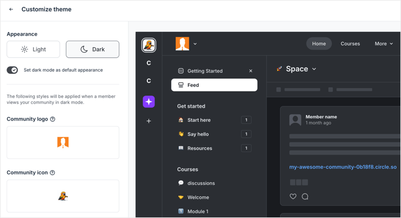Image resolution: width=401 pixels, height=218 pixels.
Task: Click the comment bubble icon on post
Action: coord(305,197)
